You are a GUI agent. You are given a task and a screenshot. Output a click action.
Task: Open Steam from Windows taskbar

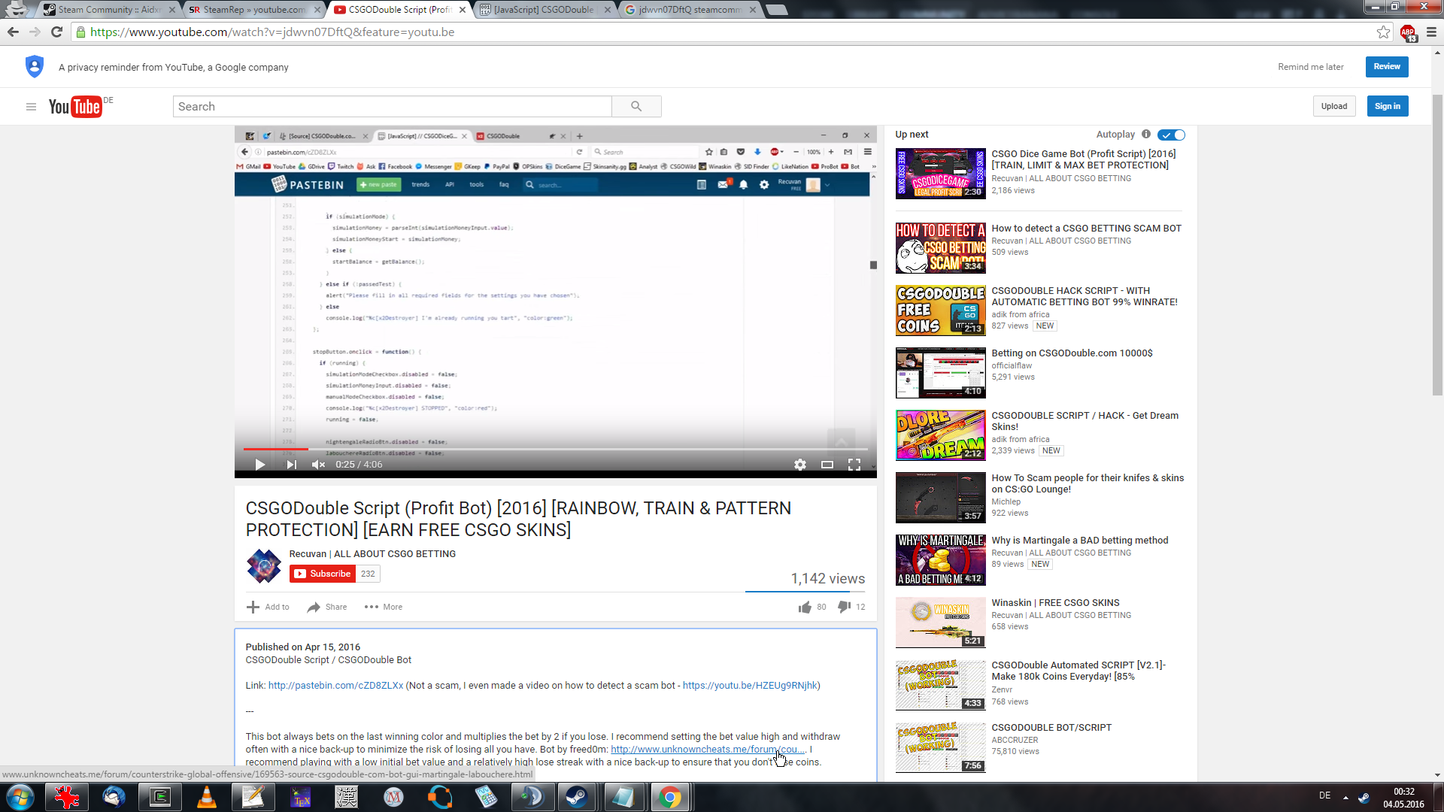(x=577, y=797)
